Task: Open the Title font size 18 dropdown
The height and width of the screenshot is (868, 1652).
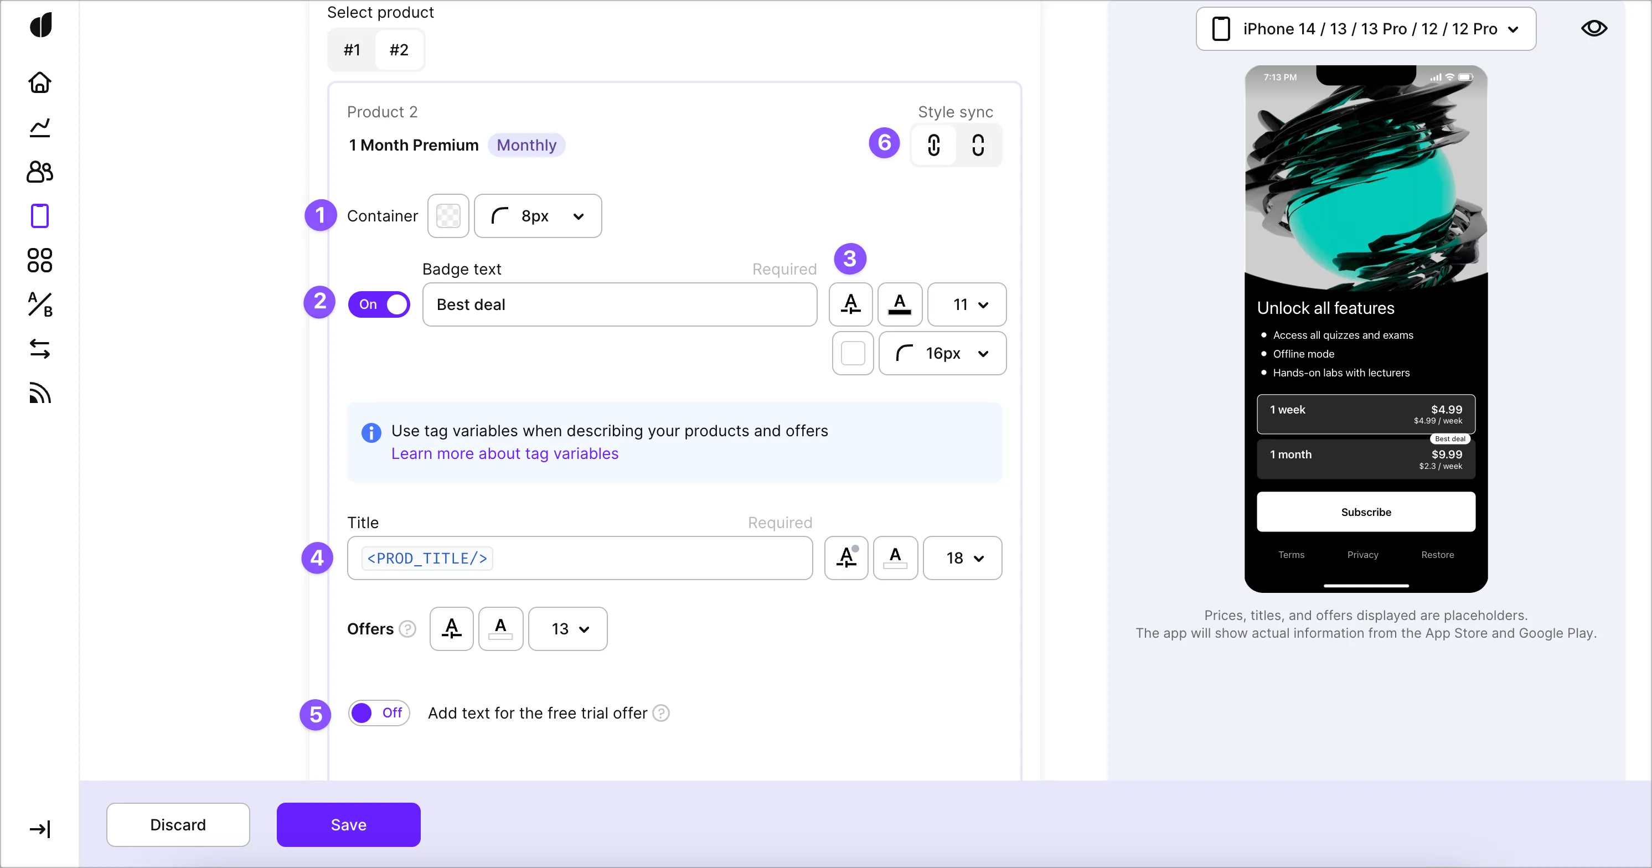Action: coord(962,559)
